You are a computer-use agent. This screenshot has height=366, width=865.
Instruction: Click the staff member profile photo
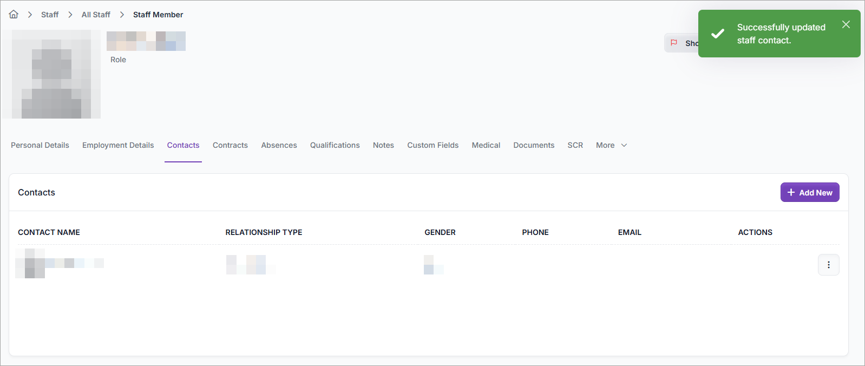tap(51, 74)
